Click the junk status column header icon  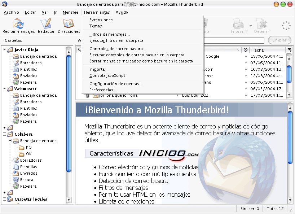(245, 50)
